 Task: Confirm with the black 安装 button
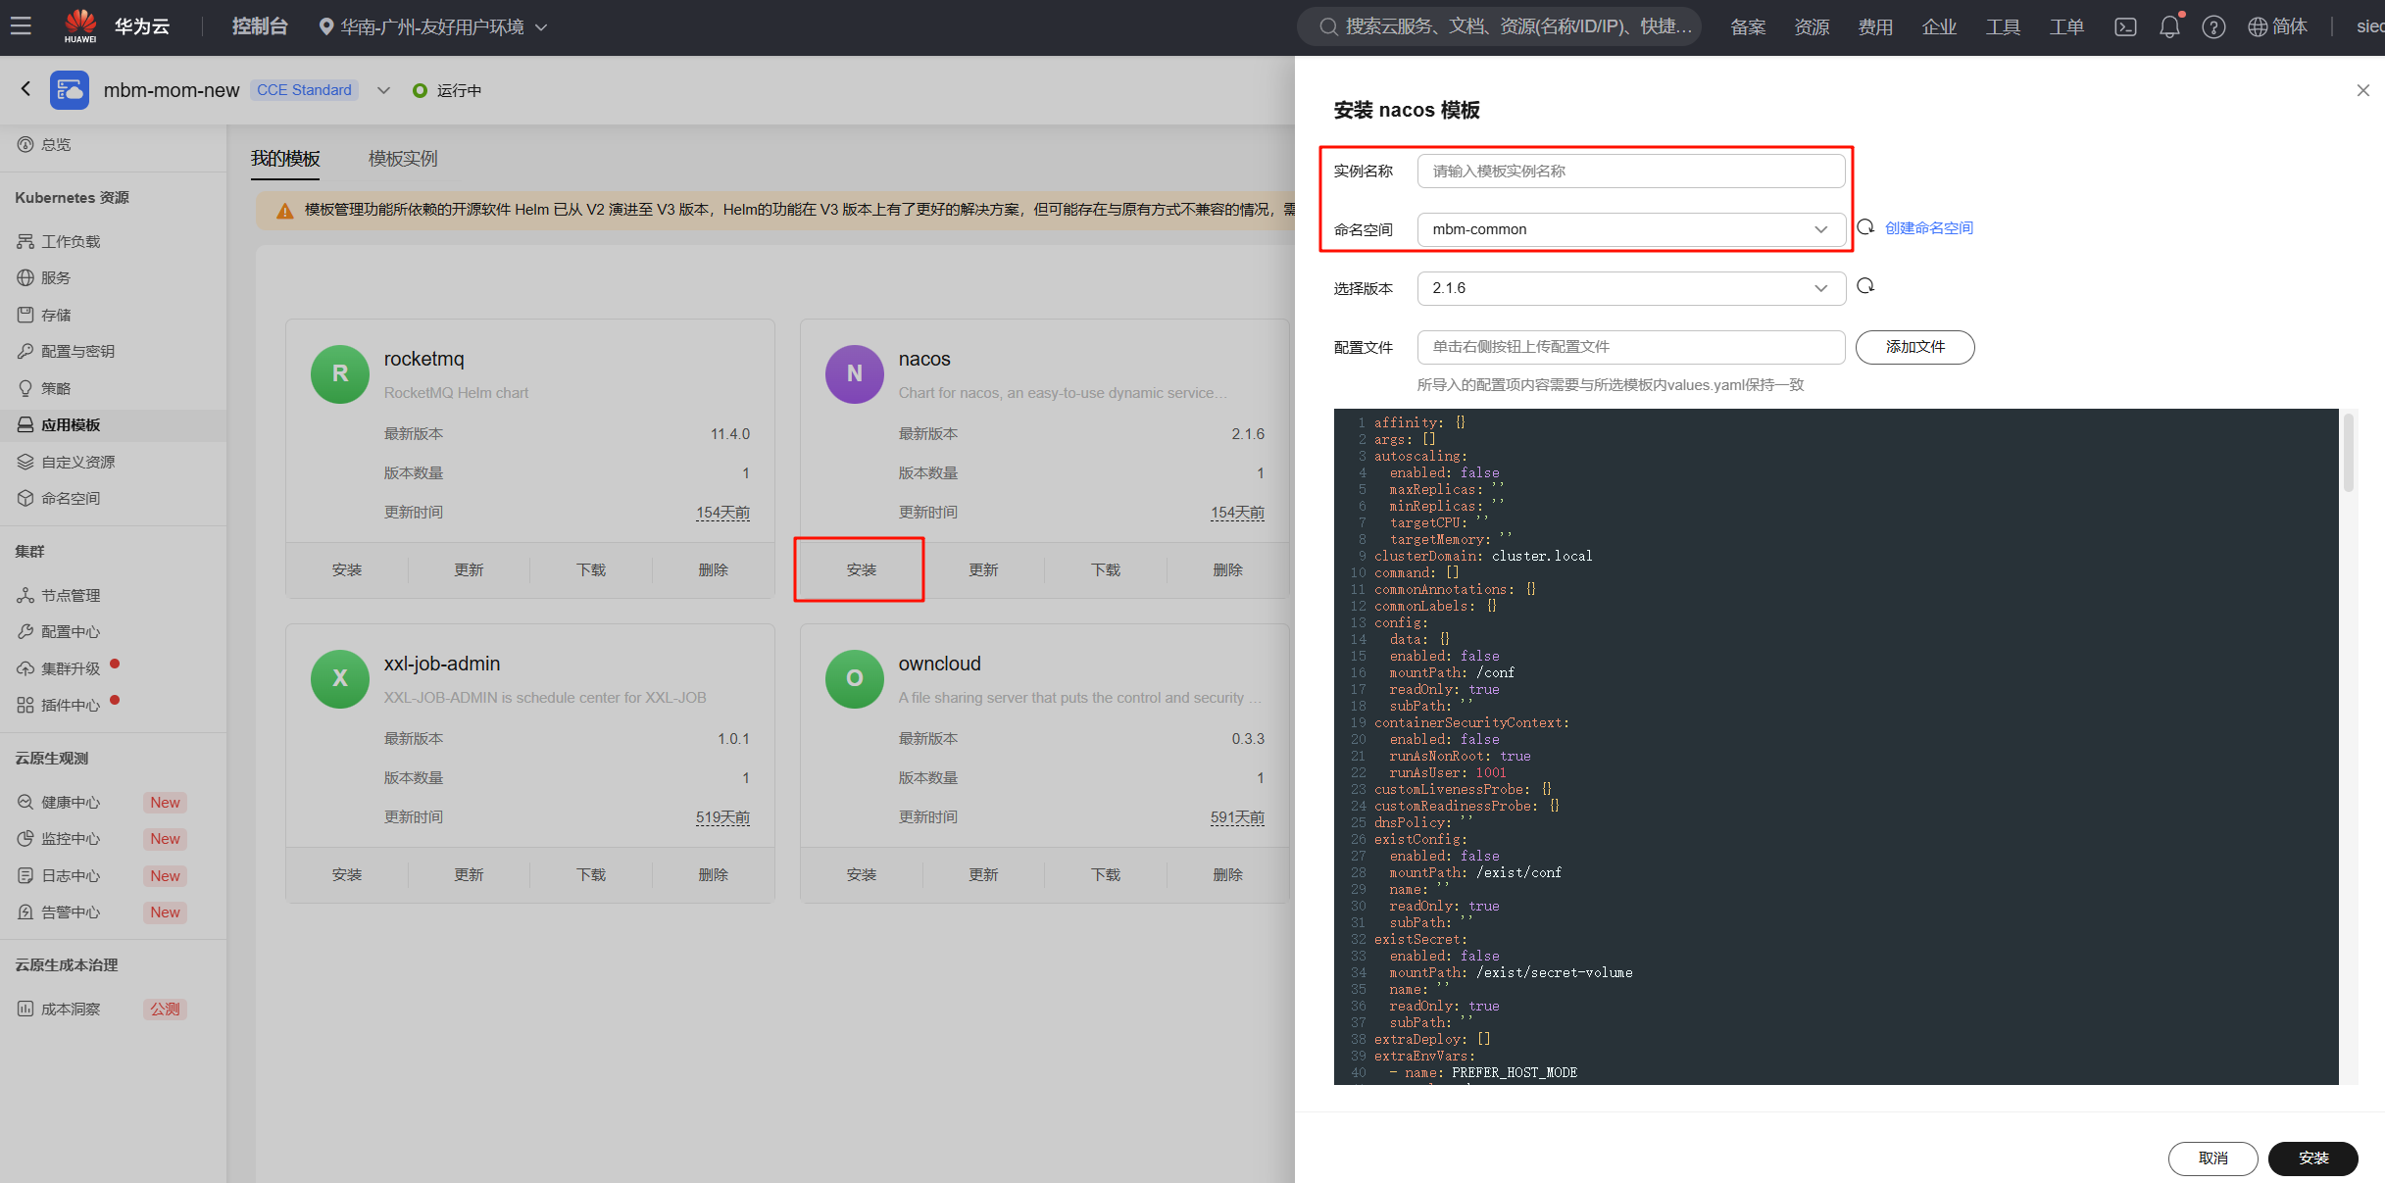click(x=2313, y=1158)
